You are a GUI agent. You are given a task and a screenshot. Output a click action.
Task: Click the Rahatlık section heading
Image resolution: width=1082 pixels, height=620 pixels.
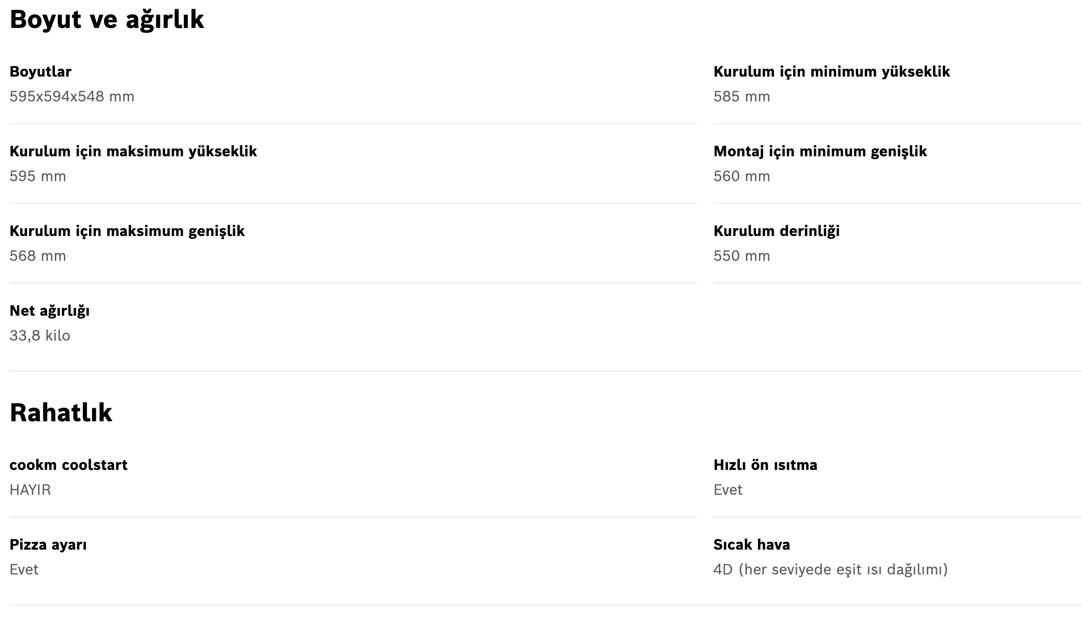(x=61, y=412)
